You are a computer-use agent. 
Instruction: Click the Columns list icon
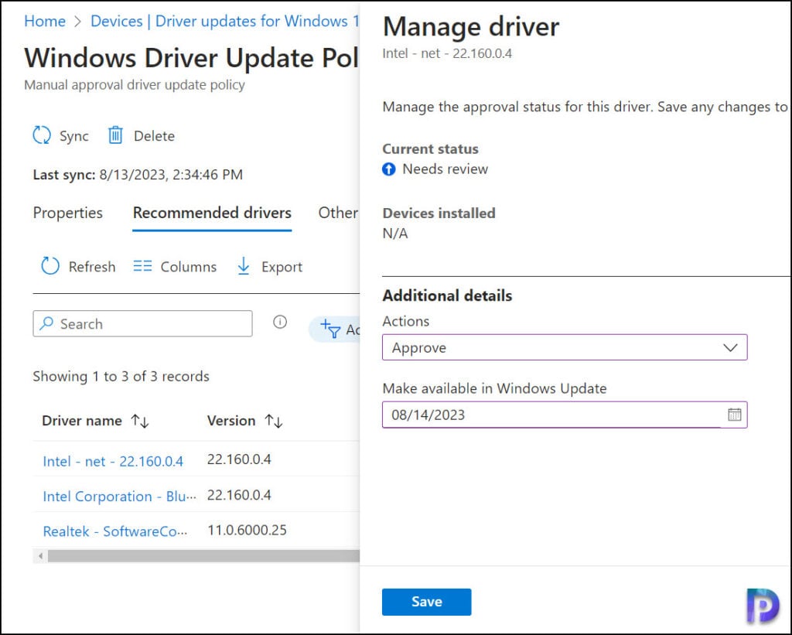point(142,266)
